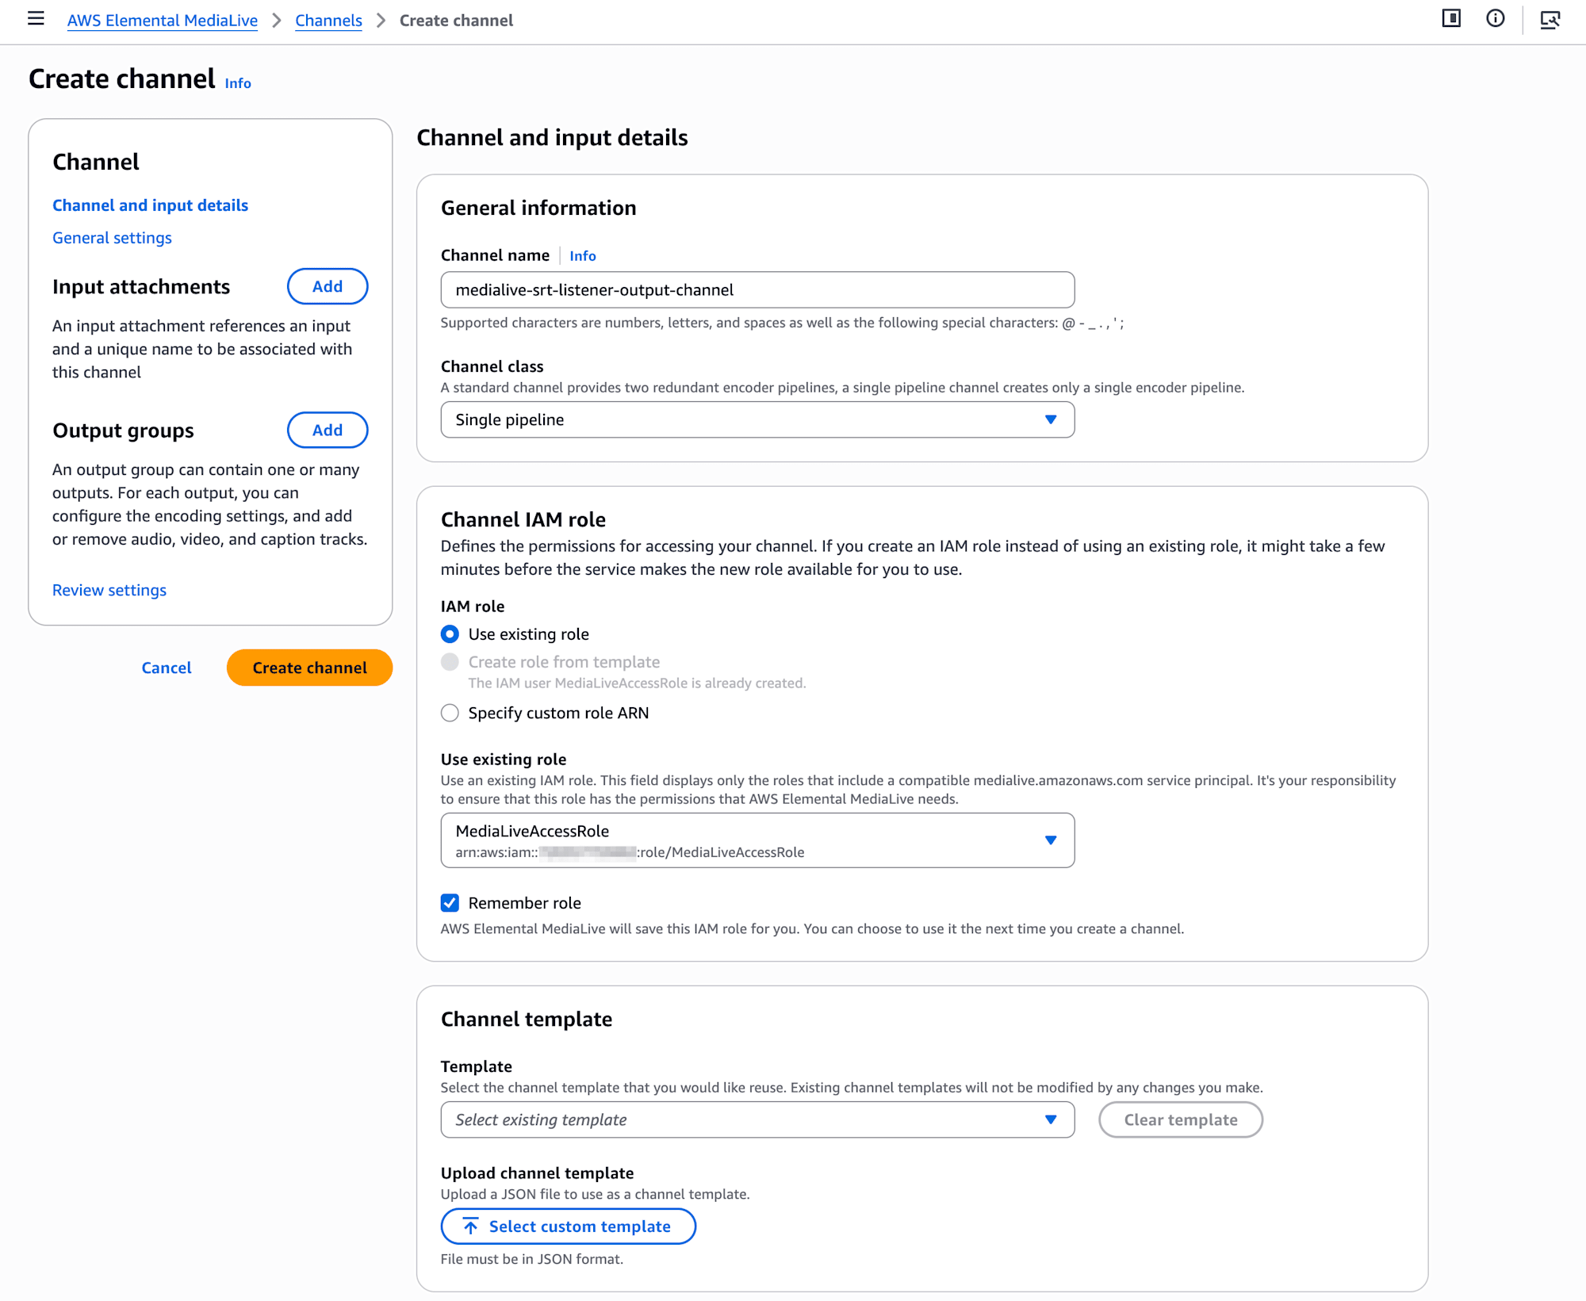Image resolution: width=1586 pixels, height=1301 pixels.
Task: Click the Channel template heading
Action: coord(527,1019)
